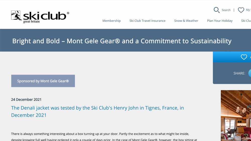Open the Plan Your Holiday menu
251x141 pixels.
click(x=220, y=21)
